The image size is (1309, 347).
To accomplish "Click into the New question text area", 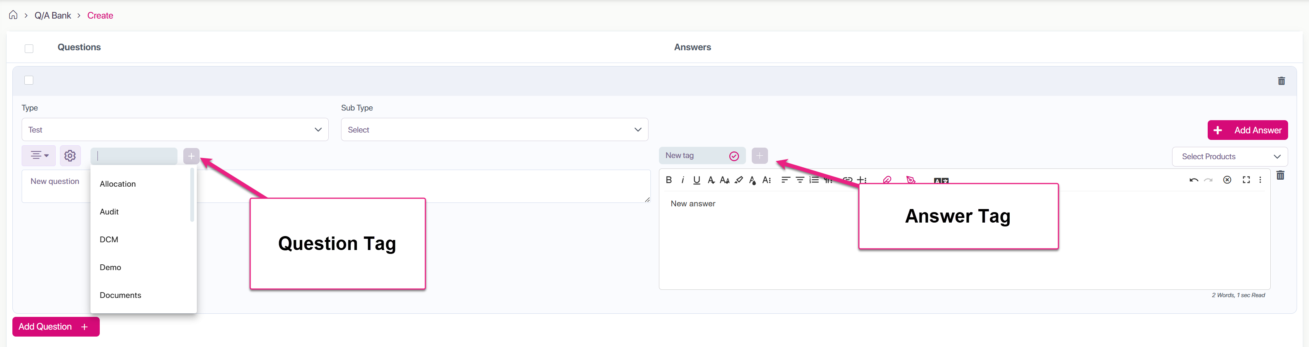I will coord(336,187).
